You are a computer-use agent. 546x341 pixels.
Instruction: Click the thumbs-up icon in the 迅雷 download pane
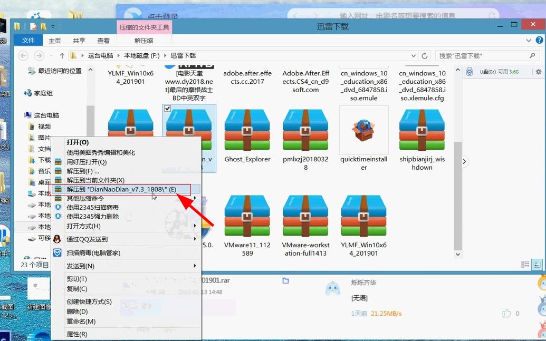[x=507, y=313]
